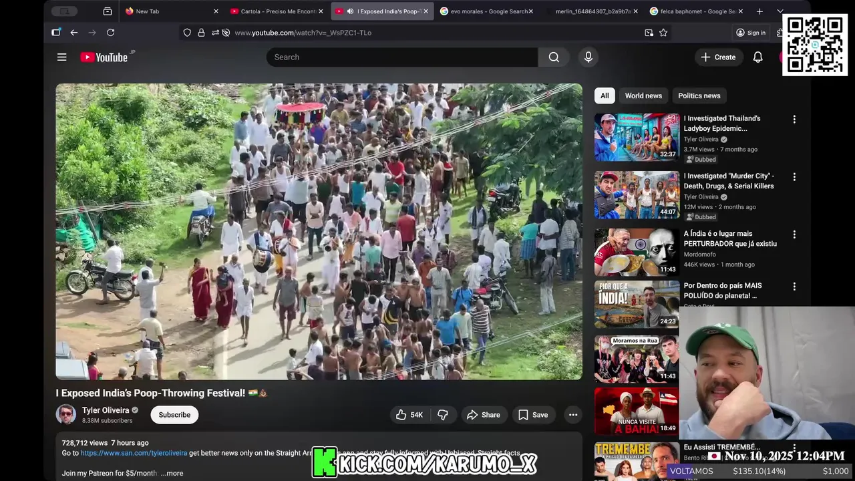Open the YouTube guide hamburger menu

pyautogui.click(x=61, y=57)
